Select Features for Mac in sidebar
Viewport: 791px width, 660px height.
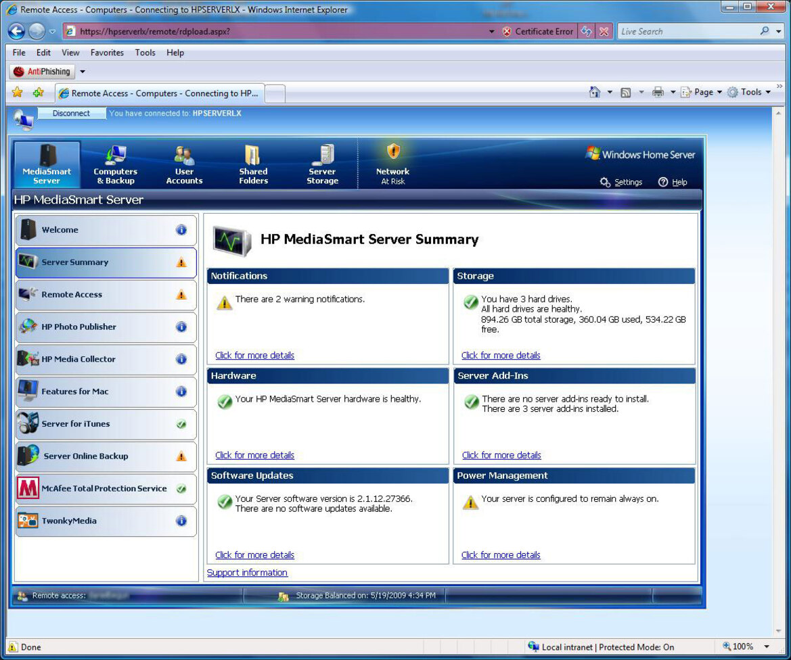pyautogui.click(x=106, y=392)
